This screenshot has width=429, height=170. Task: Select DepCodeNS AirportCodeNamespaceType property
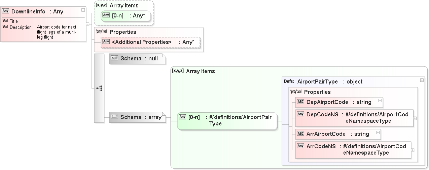coord(354,118)
